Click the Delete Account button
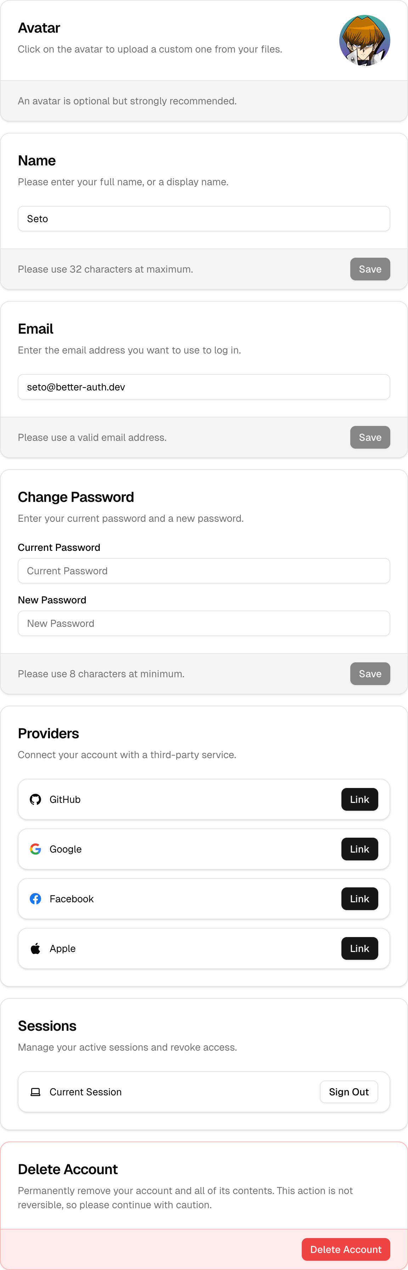 tap(346, 1249)
